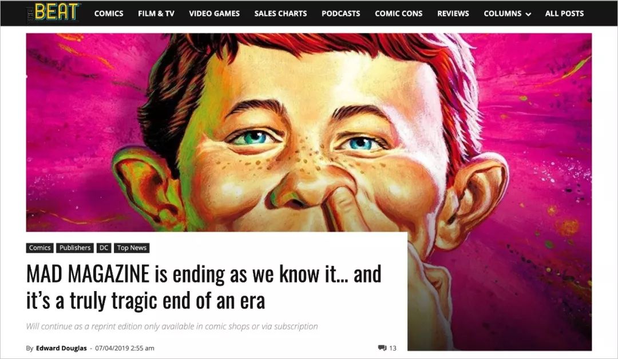The height and width of the screenshot is (359, 618).
Task: Open the Video Games section
Action: [215, 13]
